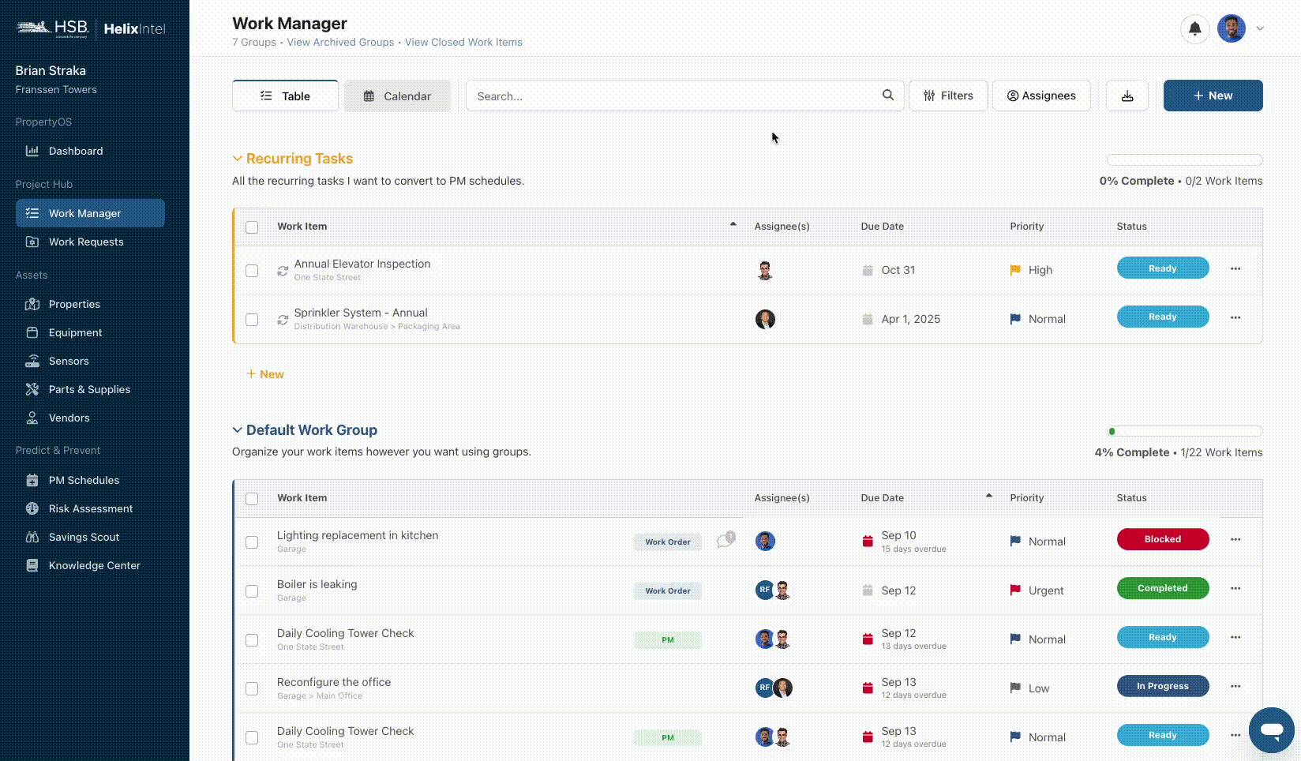The image size is (1301, 761).
Task: Switch to the Table view tab
Action: [x=285, y=96]
